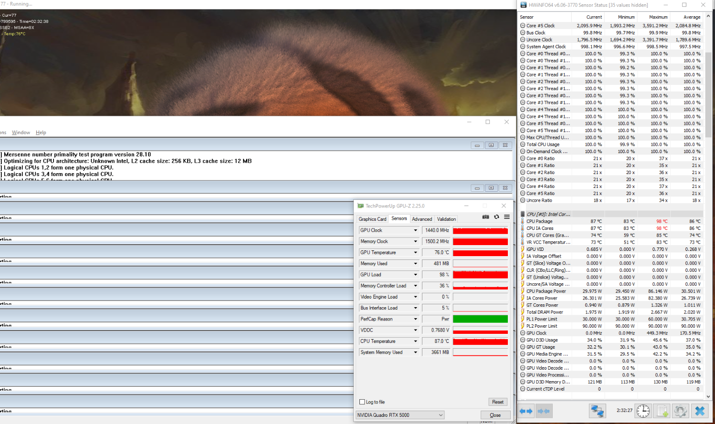Click the Reset button in GPU-Z
Screen dimensions: 715x424
click(x=498, y=402)
